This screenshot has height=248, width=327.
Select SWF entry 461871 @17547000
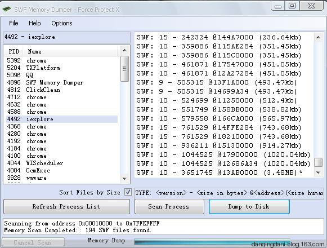219,64
